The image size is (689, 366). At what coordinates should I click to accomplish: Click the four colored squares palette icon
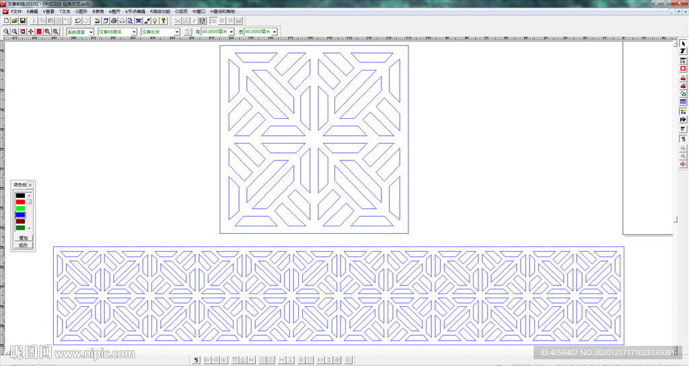(x=683, y=111)
